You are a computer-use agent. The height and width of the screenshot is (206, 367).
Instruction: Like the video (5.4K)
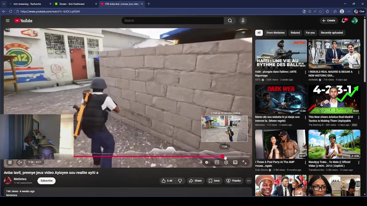(167, 181)
